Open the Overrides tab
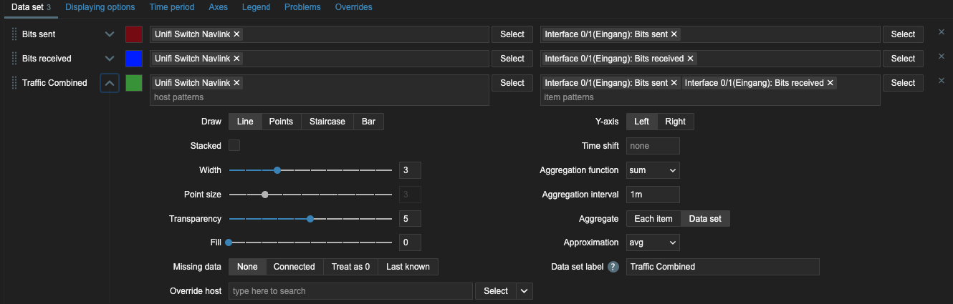Screen dimensions: 953x304 click(x=353, y=7)
